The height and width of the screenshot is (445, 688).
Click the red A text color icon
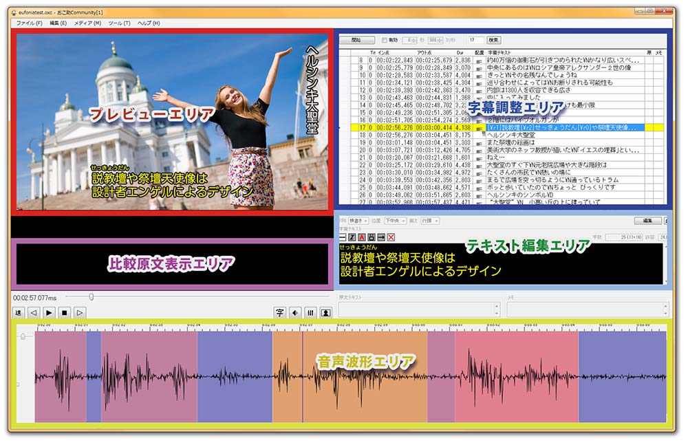point(362,237)
